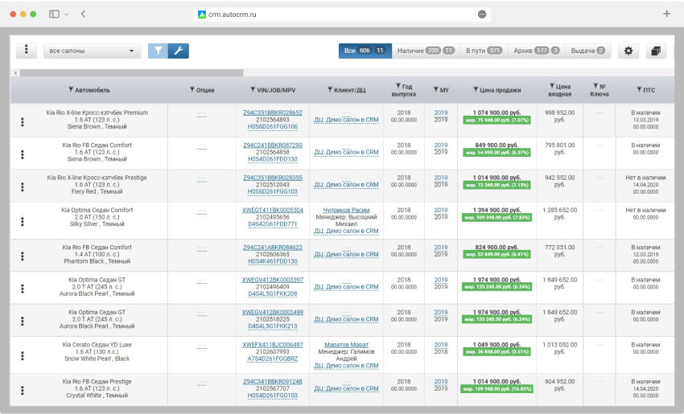Open the Safari sidebar toggle icon

coord(54,14)
